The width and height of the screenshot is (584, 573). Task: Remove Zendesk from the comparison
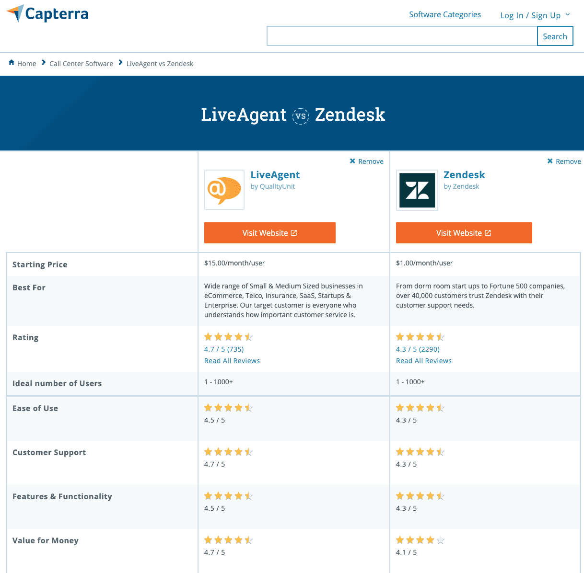564,161
